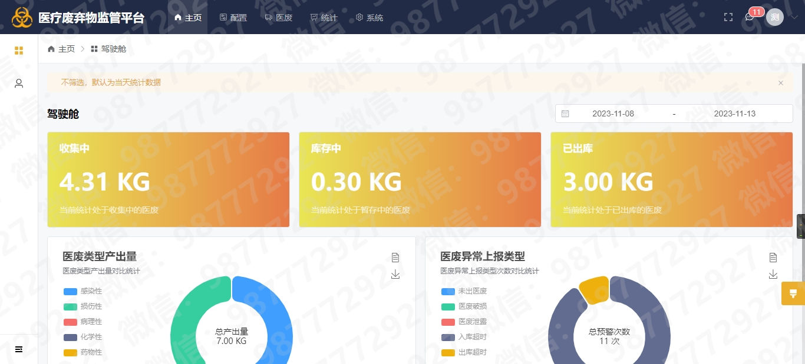Image resolution: width=805 pixels, height=364 pixels.
Task: Open data view for 医废异常上报类型 chart
Action: pos(773,256)
